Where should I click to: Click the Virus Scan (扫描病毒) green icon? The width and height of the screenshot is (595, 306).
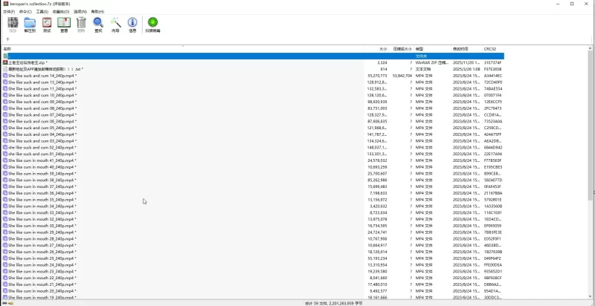[153, 22]
